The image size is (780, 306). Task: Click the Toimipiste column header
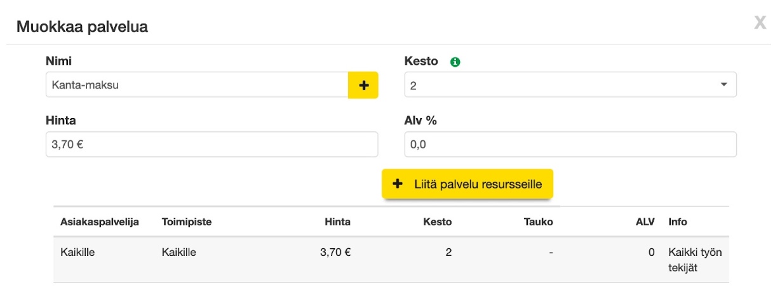point(187,222)
